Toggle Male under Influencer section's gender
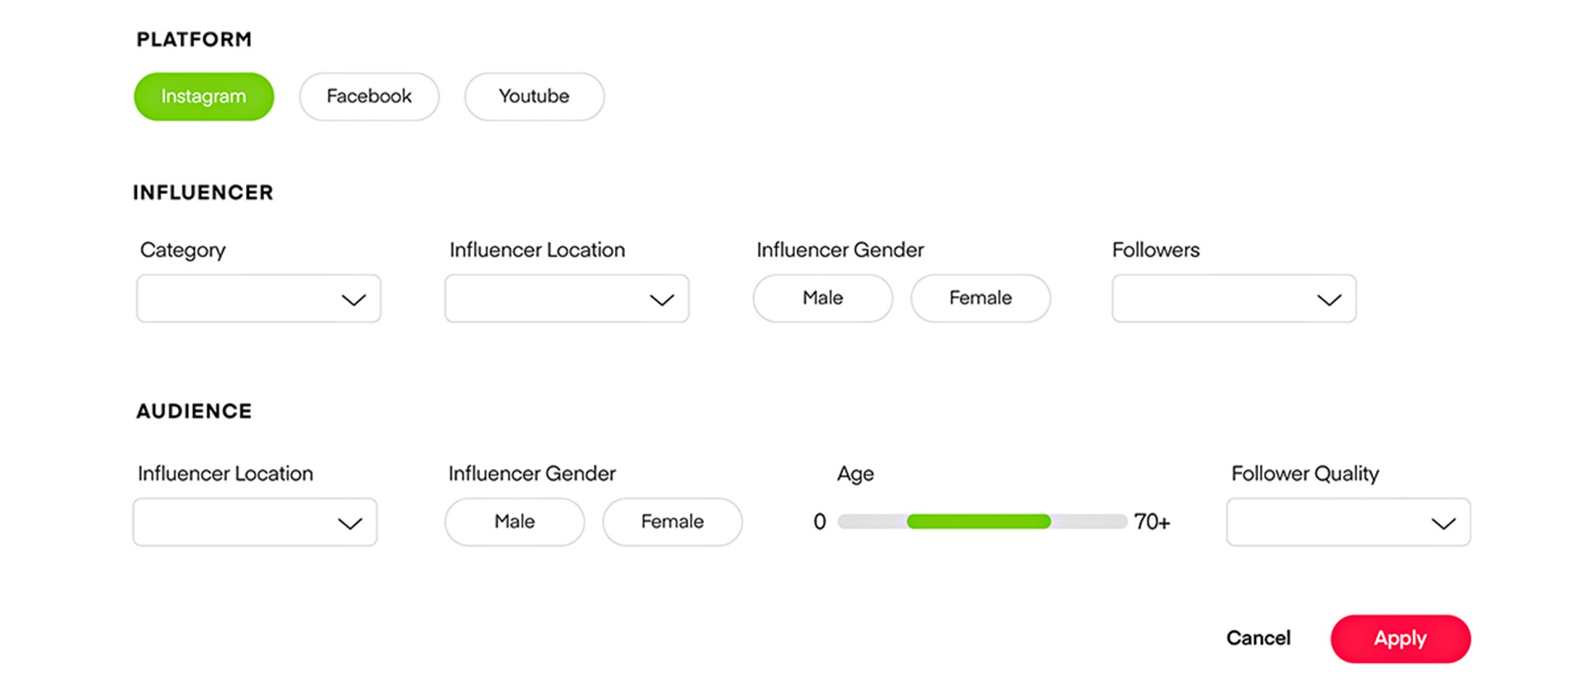The width and height of the screenshot is (1590, 683). 822,298
